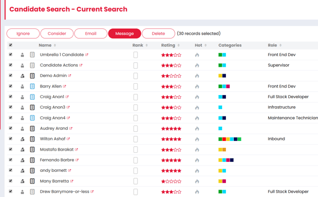Uncheck the select-all checkbox in header
Image resolution: width=318 pixels, height=197 pixels.
point(11,45)
